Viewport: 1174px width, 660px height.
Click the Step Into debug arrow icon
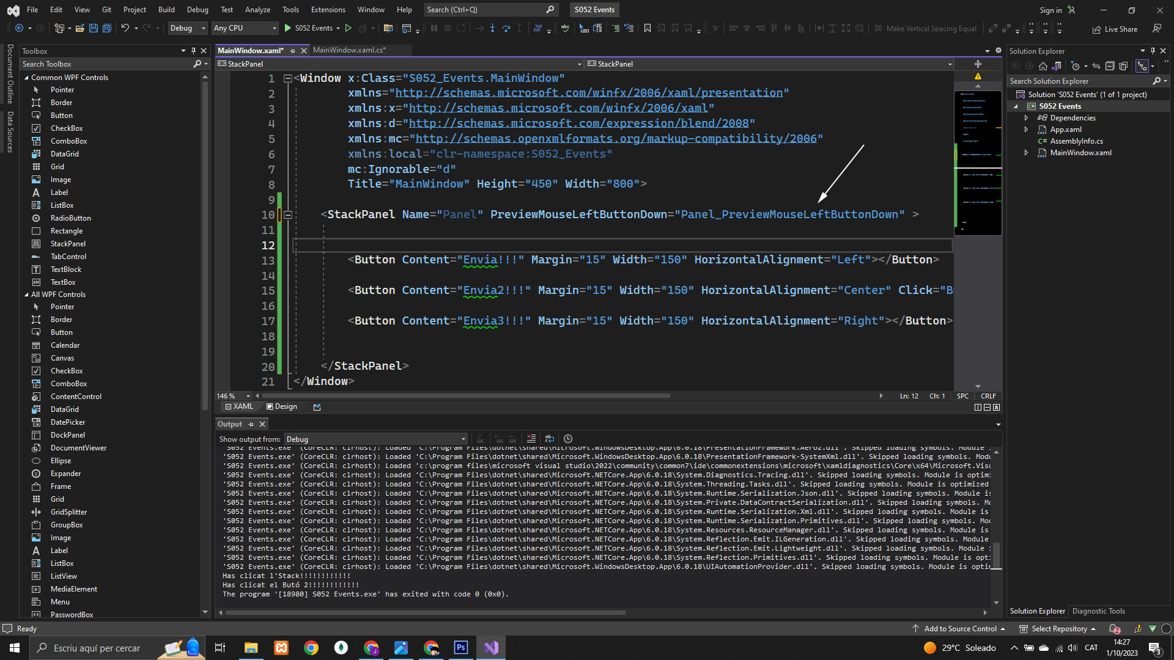(492, 28)
